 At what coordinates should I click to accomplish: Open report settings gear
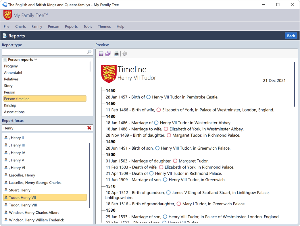tap(124, 54)
